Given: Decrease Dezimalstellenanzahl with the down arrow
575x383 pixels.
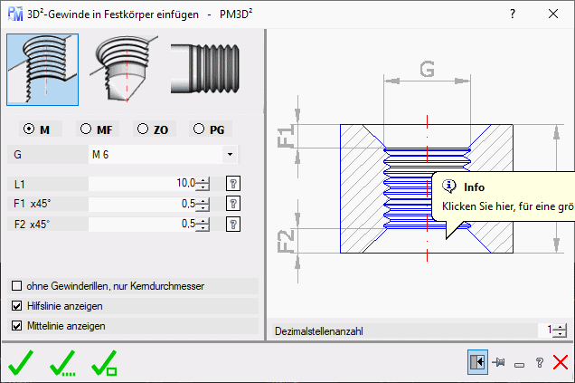Looking at the screenshot, I should click(561, 335).
